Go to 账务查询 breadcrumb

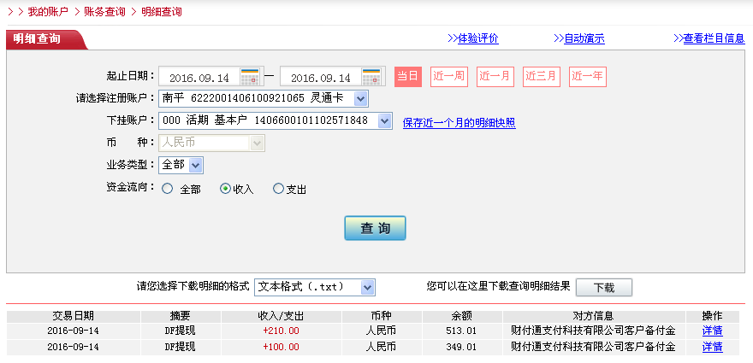(104, 12)
